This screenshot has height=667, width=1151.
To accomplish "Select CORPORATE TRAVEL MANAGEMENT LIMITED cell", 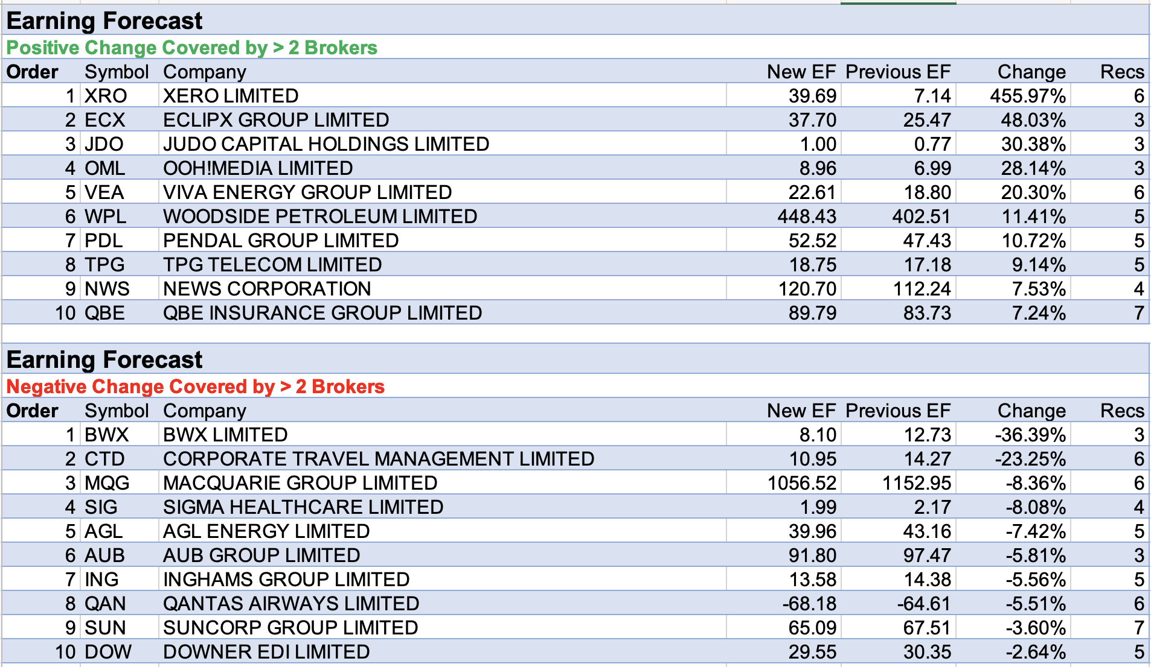I will [379, 459].
